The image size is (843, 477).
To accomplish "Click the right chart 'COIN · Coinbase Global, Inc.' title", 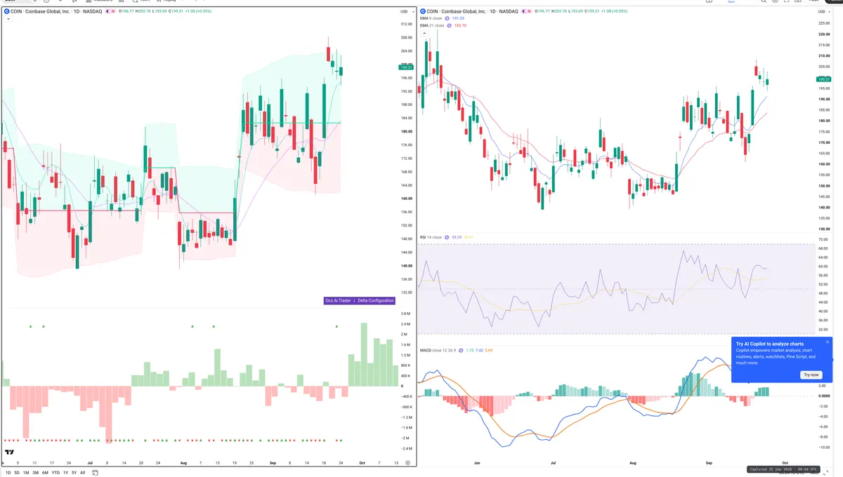I will pos(457,11).
